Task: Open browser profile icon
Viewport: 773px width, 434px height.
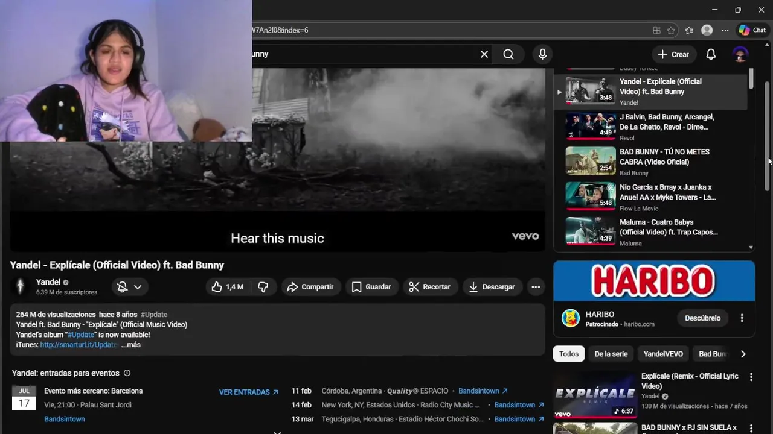Action: (x=707, y=30)
